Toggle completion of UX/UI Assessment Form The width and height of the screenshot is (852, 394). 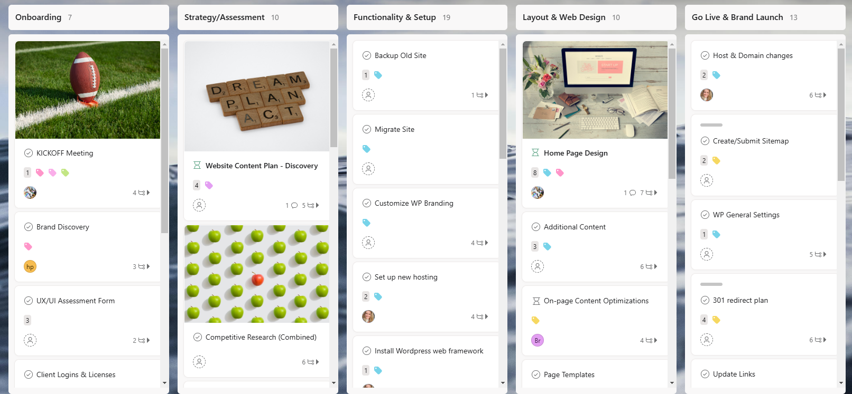[x=29, y=301]
